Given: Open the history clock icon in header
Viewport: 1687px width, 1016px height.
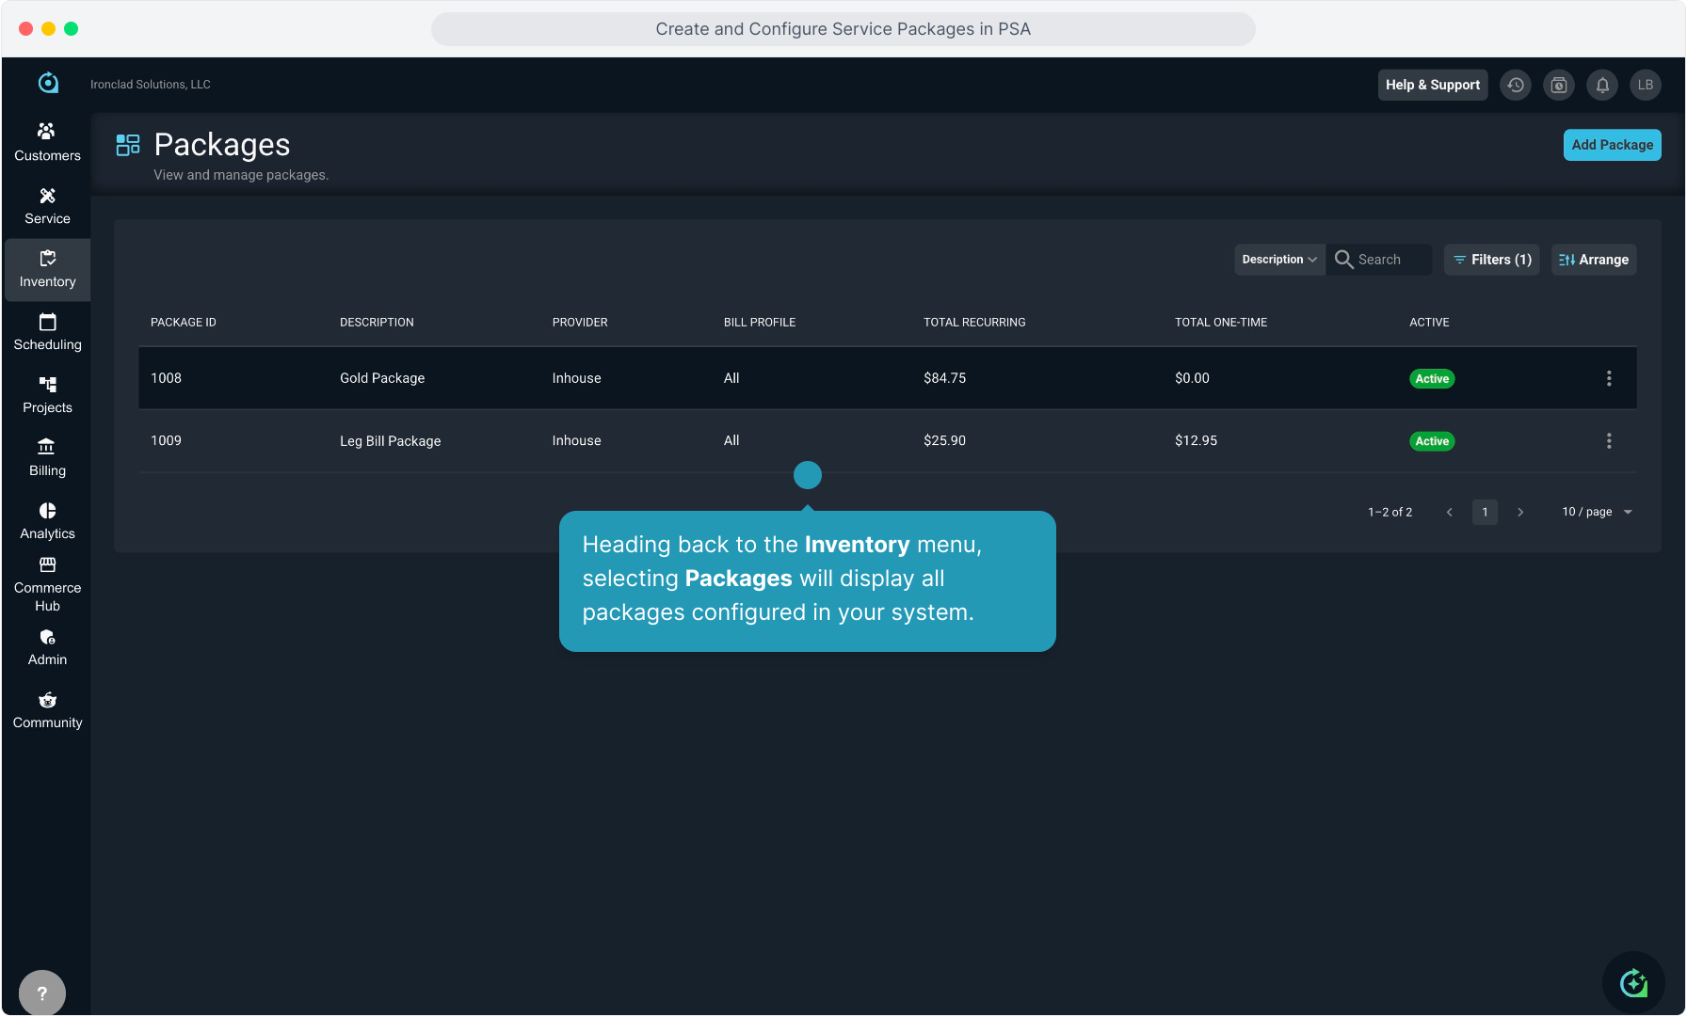Looking at the screenshot, I should pos(1515,85).
